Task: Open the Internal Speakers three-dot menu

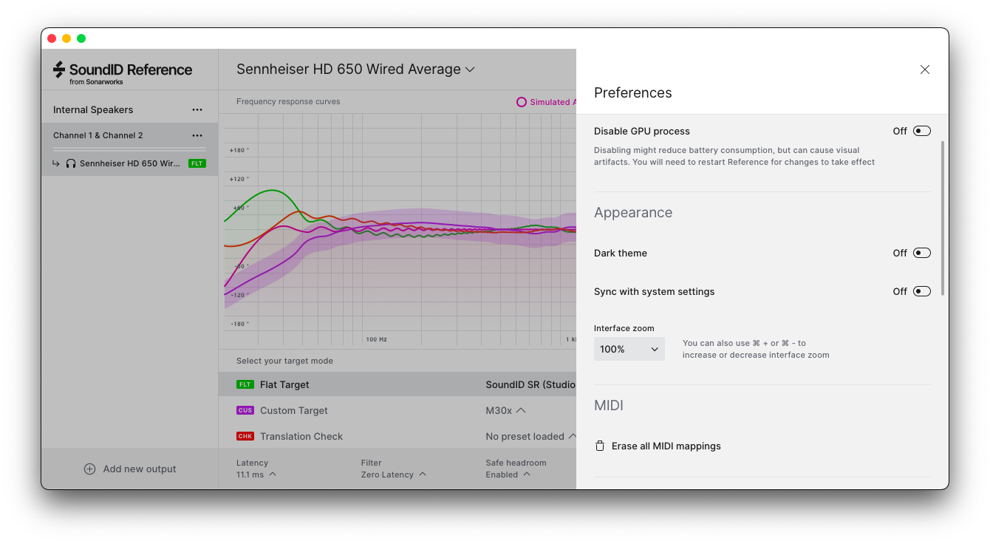Action: [x=197, y=109]
